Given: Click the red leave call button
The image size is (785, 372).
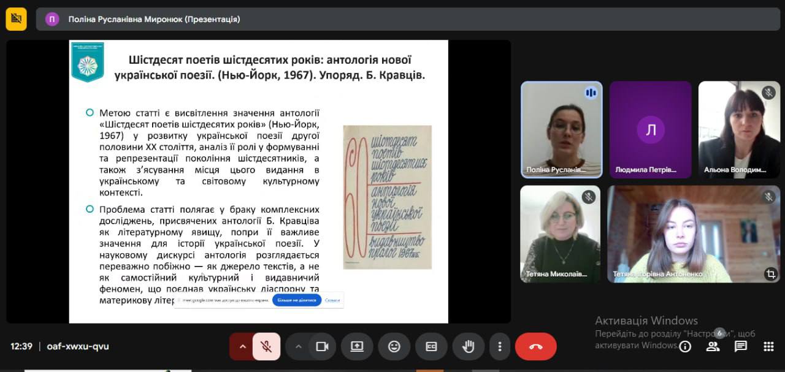Looking at the screenshot, I should (535, 346).
